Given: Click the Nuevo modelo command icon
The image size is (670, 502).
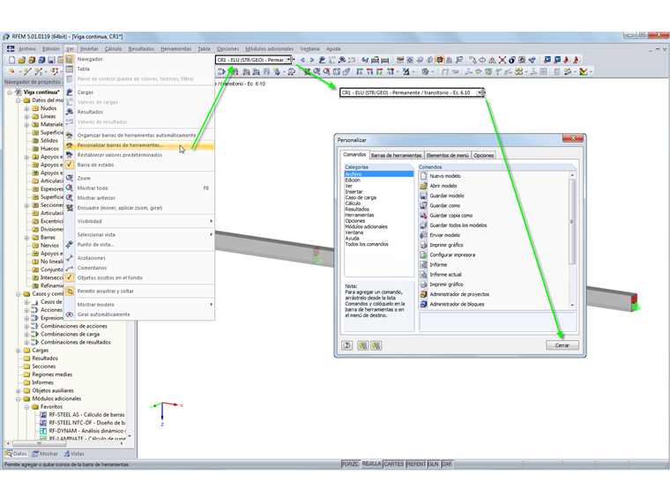Looking at the screenshot, I should click(x=423, y=176).
